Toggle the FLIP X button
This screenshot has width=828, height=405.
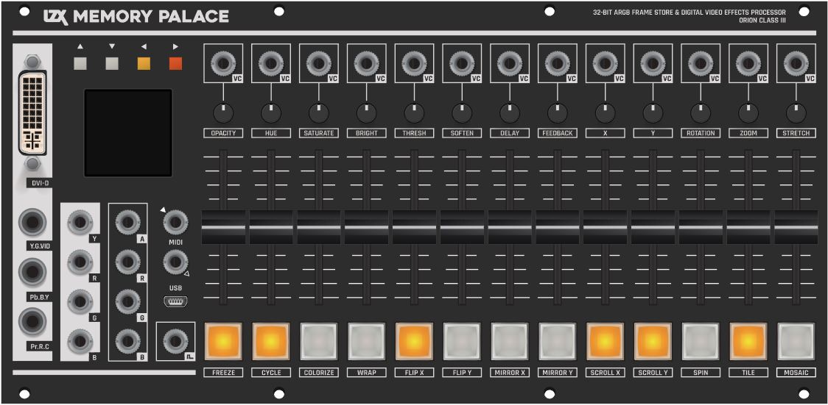pyautogui.click(x=414, y=341)
